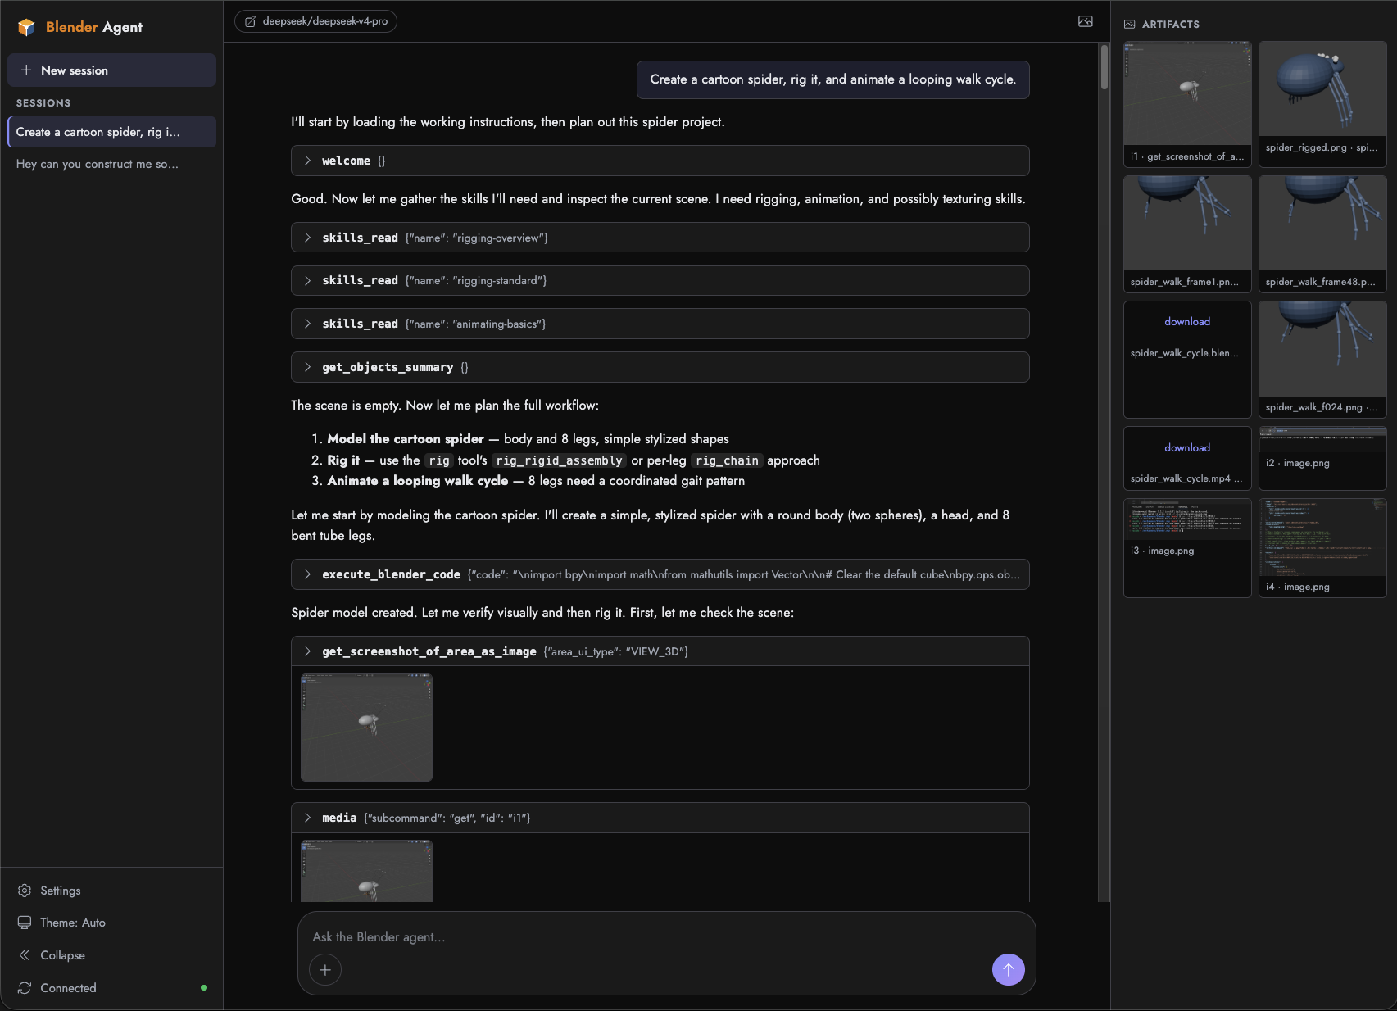Click the Theme monitor icon
This screenshot has width=1397, height=1011.
(x=25, y=923)
